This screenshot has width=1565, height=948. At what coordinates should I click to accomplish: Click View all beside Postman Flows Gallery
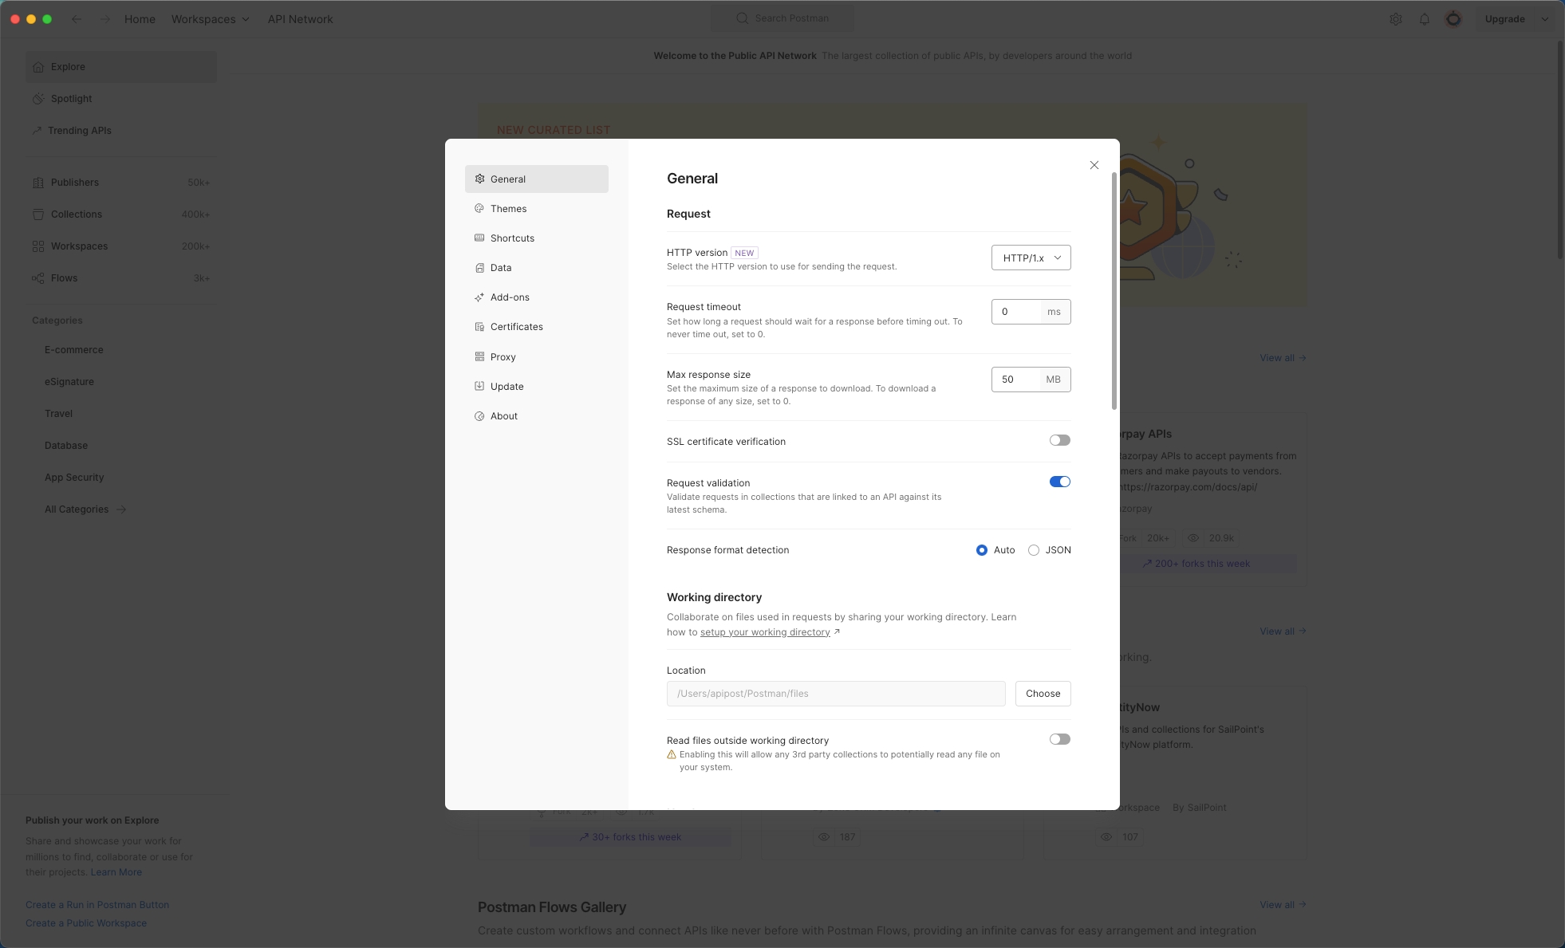[1283, 905]
